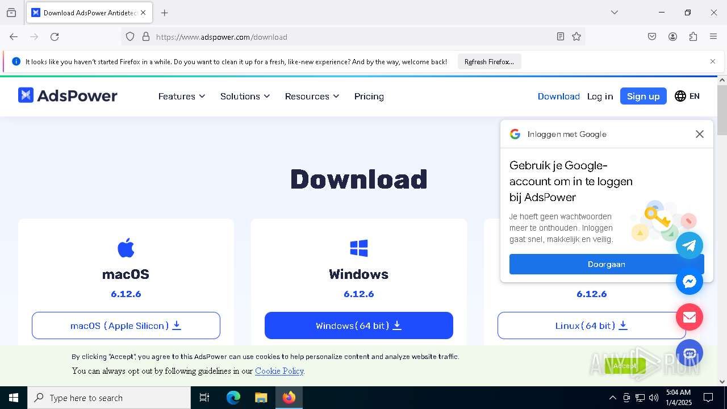Open volume control in system tray

point(654,398)
